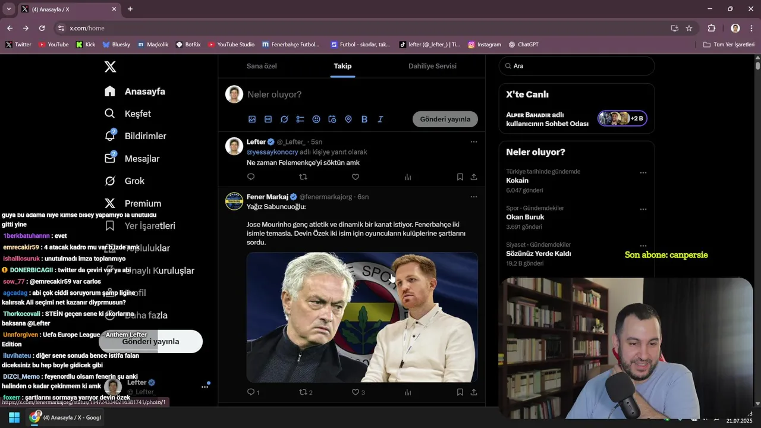This screenshot has width=761, height=428.
Task: Bookmark Lefter's post
Action: 460,177
